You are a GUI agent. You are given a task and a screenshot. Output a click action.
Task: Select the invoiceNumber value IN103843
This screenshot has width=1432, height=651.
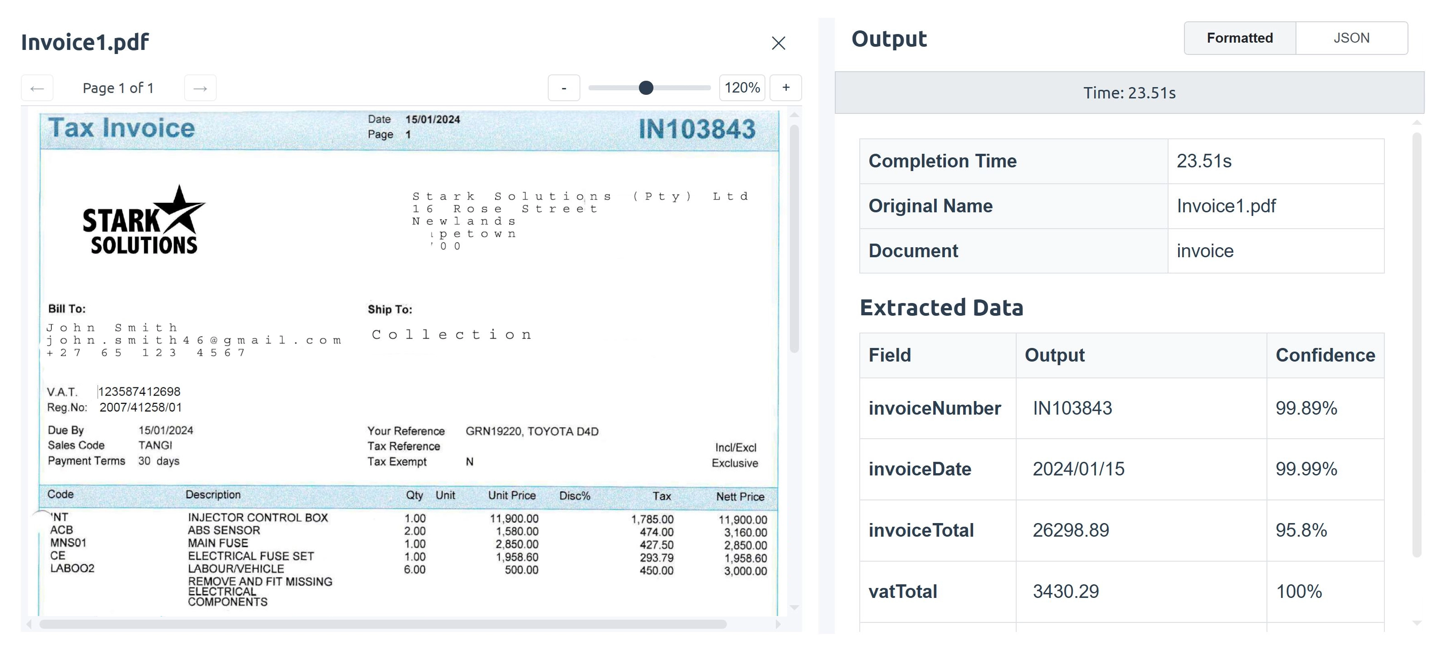[1072, 408]
